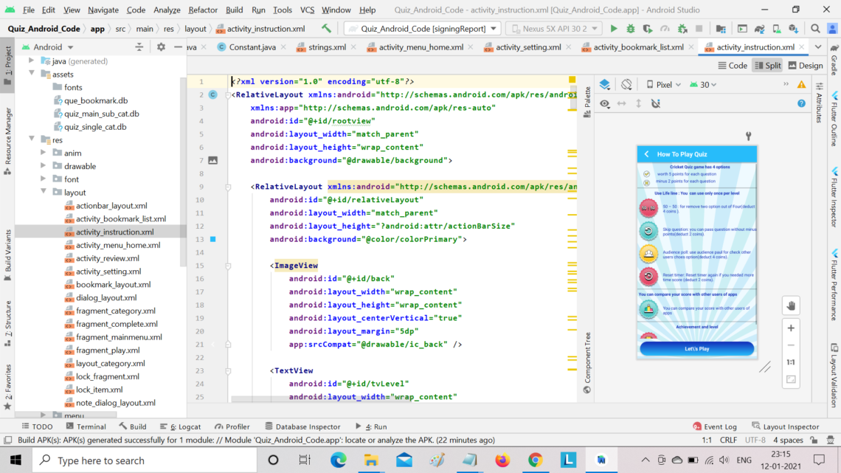The image size is (841, 473).
Task: Select the Debug app icon
Action: [x=630, y=27]
